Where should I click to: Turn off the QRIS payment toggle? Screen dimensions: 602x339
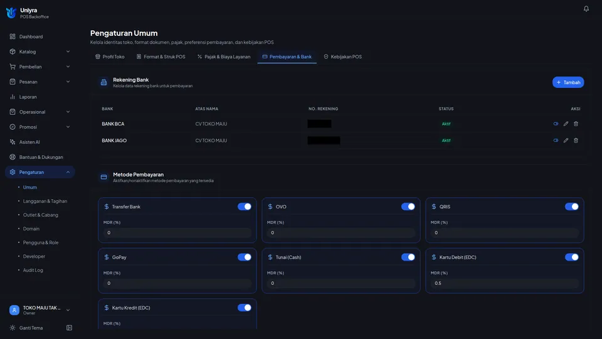click(x=571, y=207)
